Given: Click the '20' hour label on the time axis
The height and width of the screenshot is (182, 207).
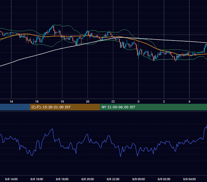Looking at the screenshot, I should [x=88, y=102].
